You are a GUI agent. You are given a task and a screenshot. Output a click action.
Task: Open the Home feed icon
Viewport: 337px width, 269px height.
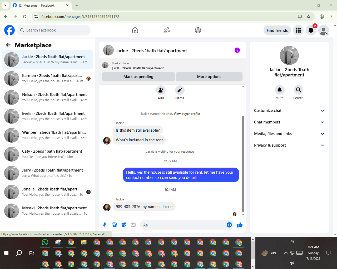pos(135,30)
